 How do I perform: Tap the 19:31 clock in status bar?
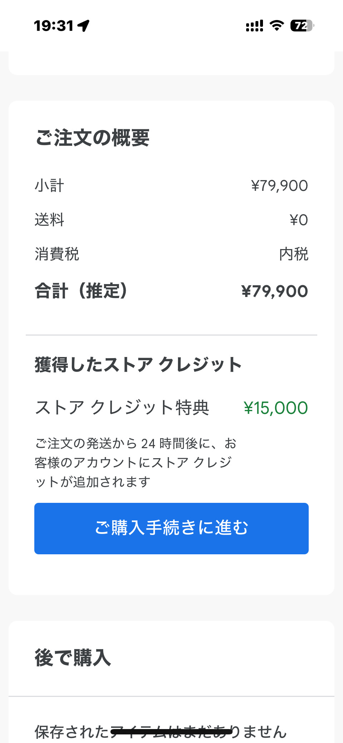pyautogui.click(x=54, y=26)
